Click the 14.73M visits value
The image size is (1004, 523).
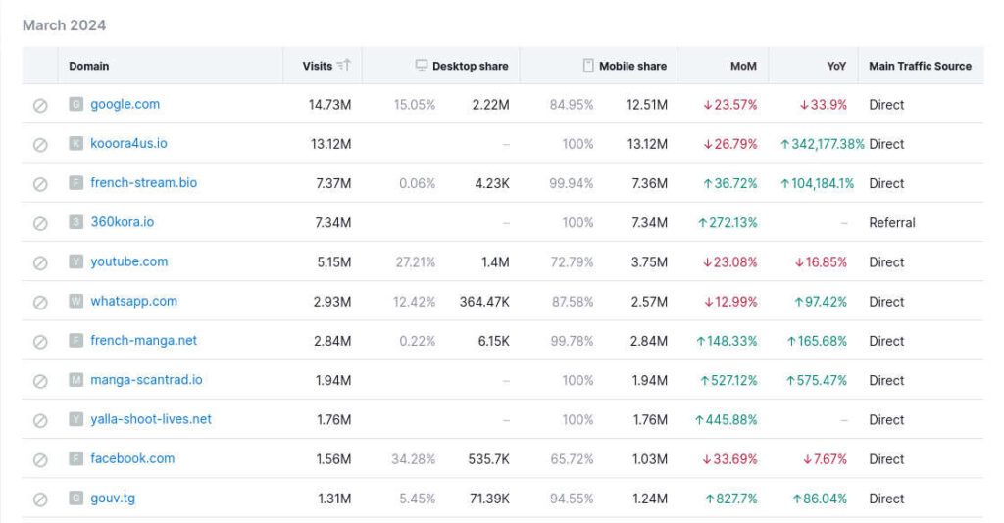(329, 105)
